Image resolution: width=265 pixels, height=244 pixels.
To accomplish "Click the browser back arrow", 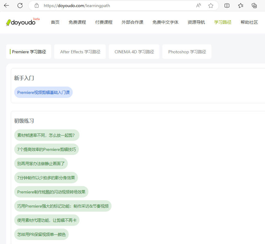I will coord(6,6).
